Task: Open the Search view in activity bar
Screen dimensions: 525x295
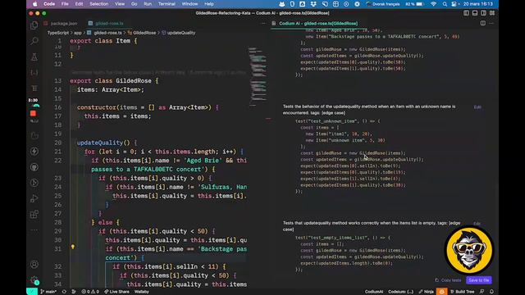Action: (x=34, y=41)
